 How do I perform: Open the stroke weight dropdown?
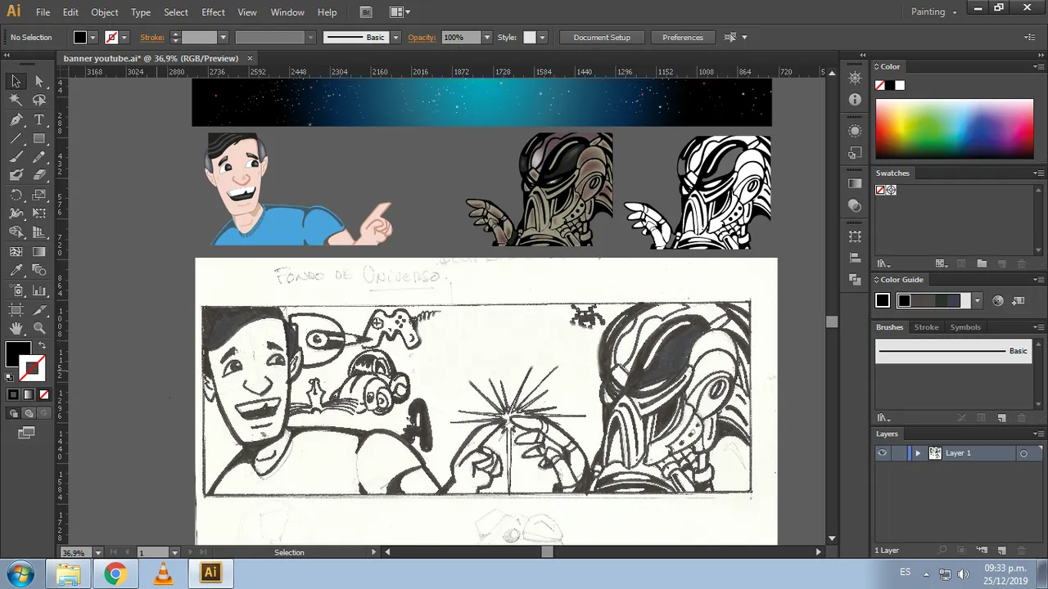pos(223,38)
